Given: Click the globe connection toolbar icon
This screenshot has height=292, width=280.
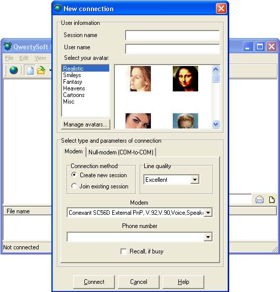Looking at the screenshot, I should 14,70.
